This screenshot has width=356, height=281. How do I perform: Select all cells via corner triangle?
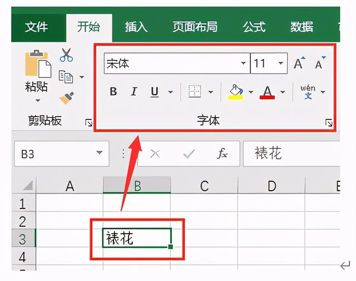(x=28, y=186)
